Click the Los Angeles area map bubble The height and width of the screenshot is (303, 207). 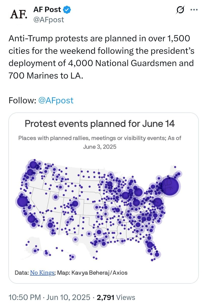(x=32, y=219)
